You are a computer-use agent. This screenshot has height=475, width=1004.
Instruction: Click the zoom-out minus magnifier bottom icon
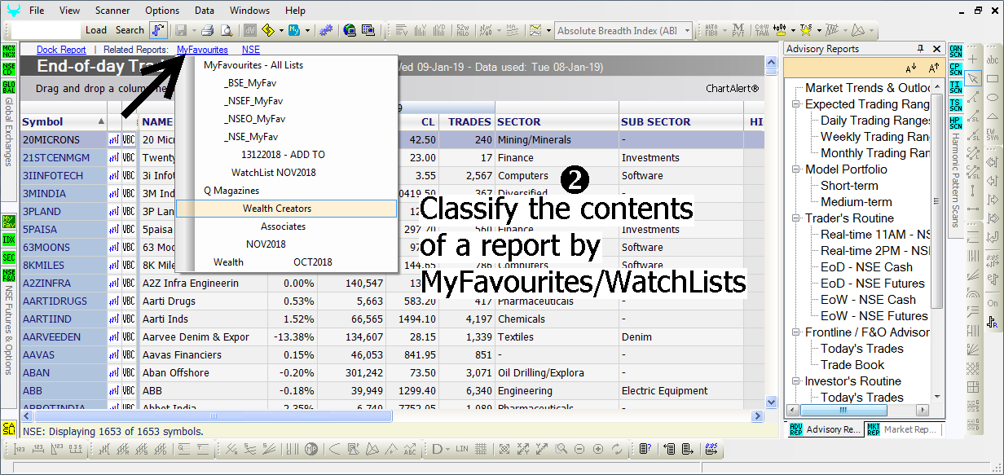click(579, 449)
